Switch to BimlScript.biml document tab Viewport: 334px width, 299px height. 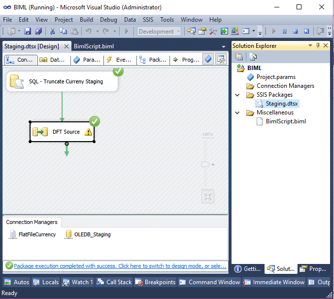94,46
